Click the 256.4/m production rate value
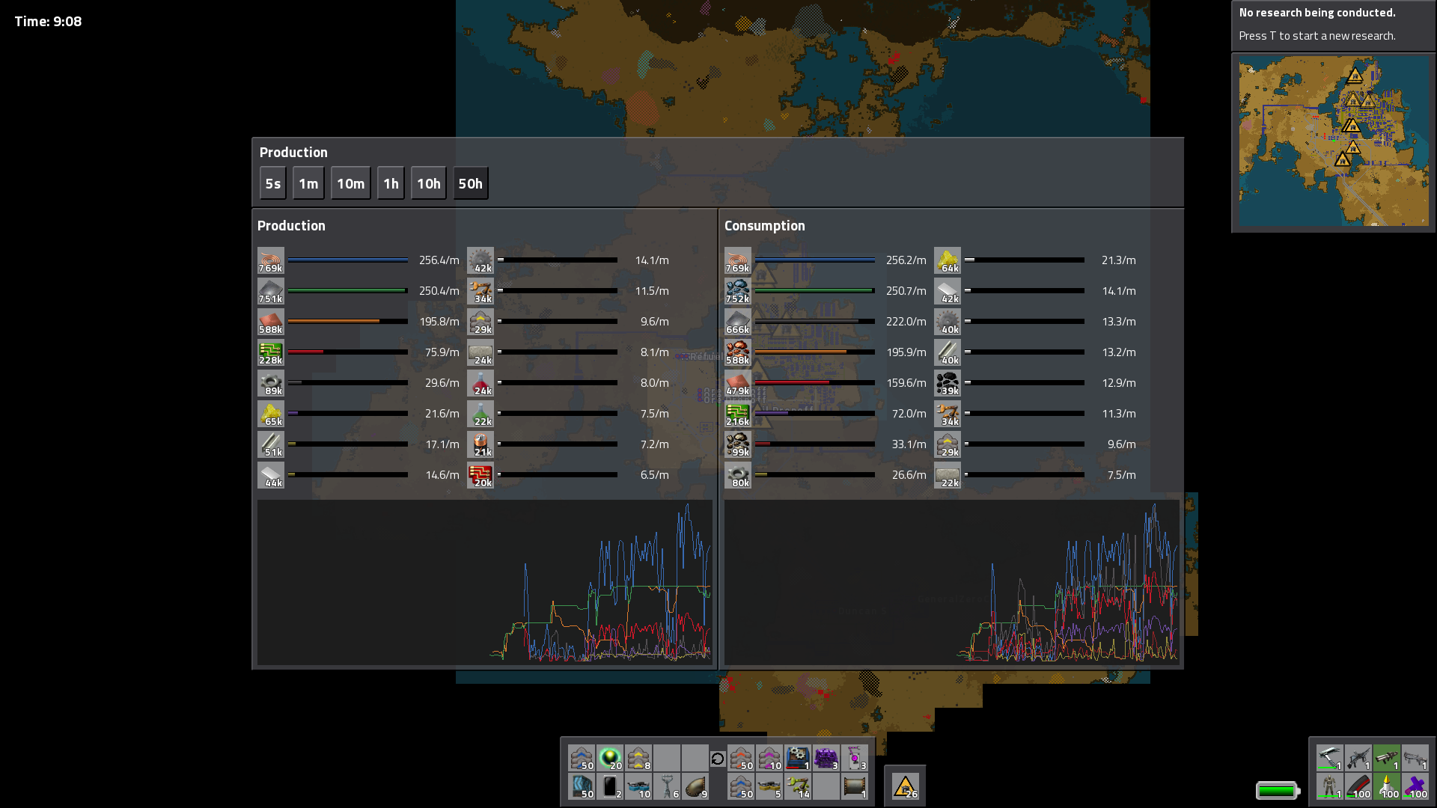1437x808 pixels. (x=439, y=260)
